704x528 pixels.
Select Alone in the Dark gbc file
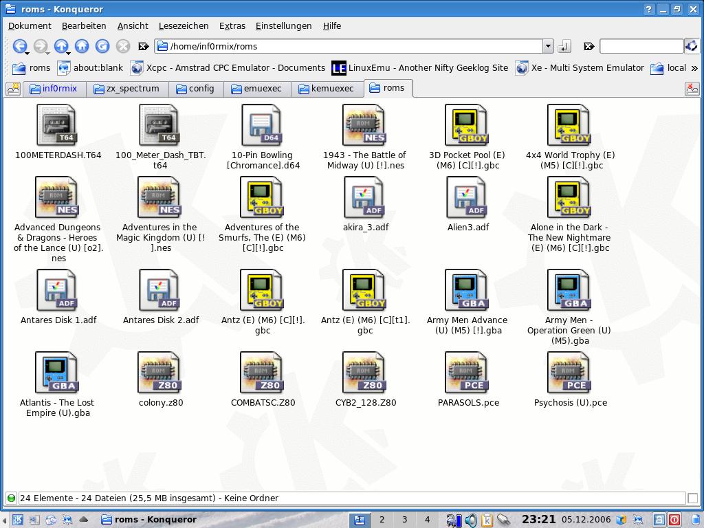569,197
